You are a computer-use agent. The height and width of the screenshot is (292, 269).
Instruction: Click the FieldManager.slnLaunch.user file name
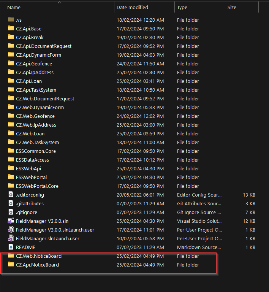point(47,239)
